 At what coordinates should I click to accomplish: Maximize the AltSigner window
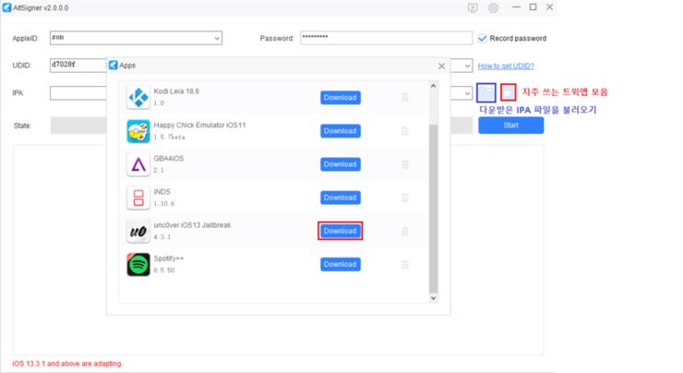pos(533,7)
